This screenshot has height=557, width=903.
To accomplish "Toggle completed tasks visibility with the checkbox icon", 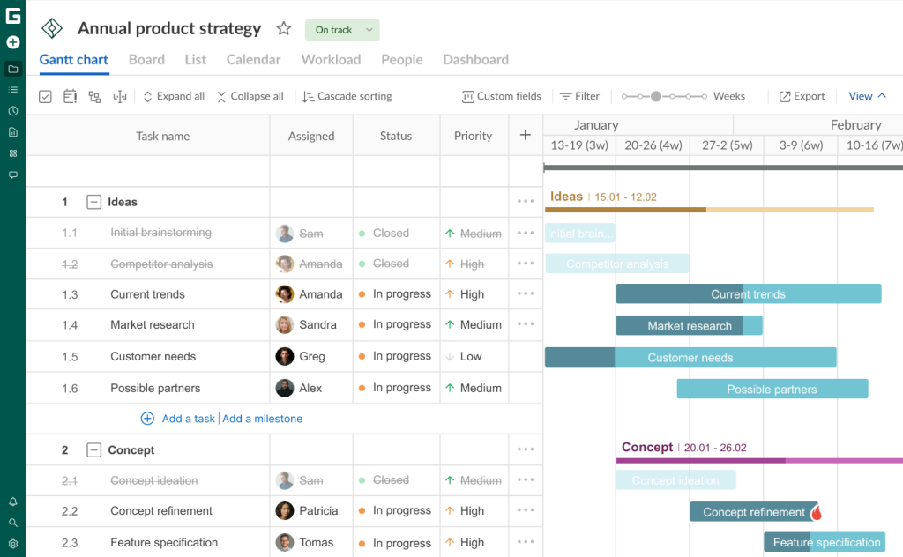I will (x=45, y=96).
